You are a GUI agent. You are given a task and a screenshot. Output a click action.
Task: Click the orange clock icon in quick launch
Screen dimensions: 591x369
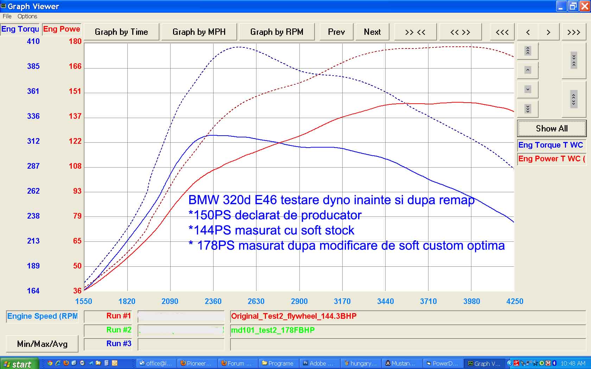(115, 363)
